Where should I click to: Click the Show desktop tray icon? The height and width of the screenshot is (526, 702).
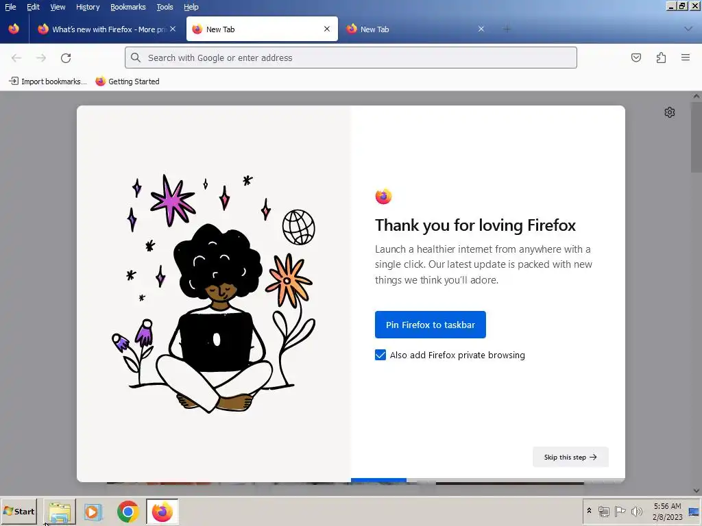(694, 511)
